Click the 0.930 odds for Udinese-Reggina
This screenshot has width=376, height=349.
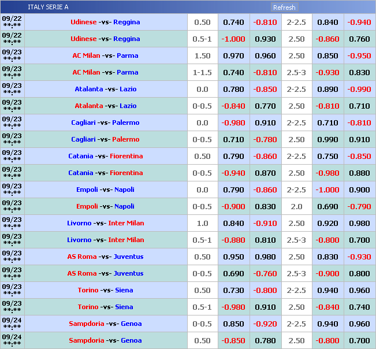pos(265,39)
